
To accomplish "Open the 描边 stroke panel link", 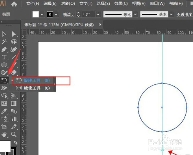I will click(68, 15).
